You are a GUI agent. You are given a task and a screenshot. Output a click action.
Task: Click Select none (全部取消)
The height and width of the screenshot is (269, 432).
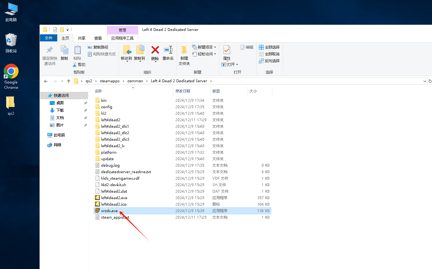(x=269, y=54)
